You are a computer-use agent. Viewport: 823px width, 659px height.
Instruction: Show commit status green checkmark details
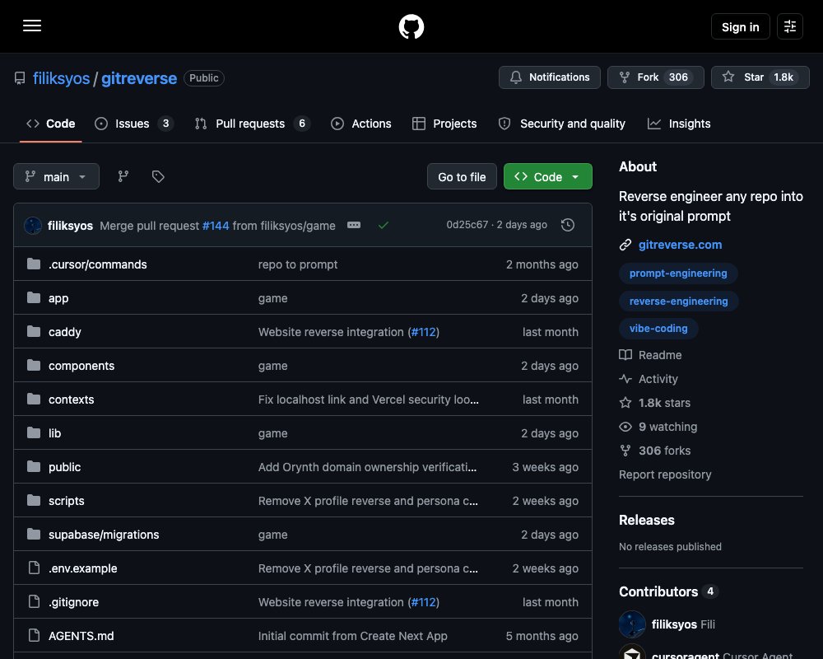click(384, 225)
